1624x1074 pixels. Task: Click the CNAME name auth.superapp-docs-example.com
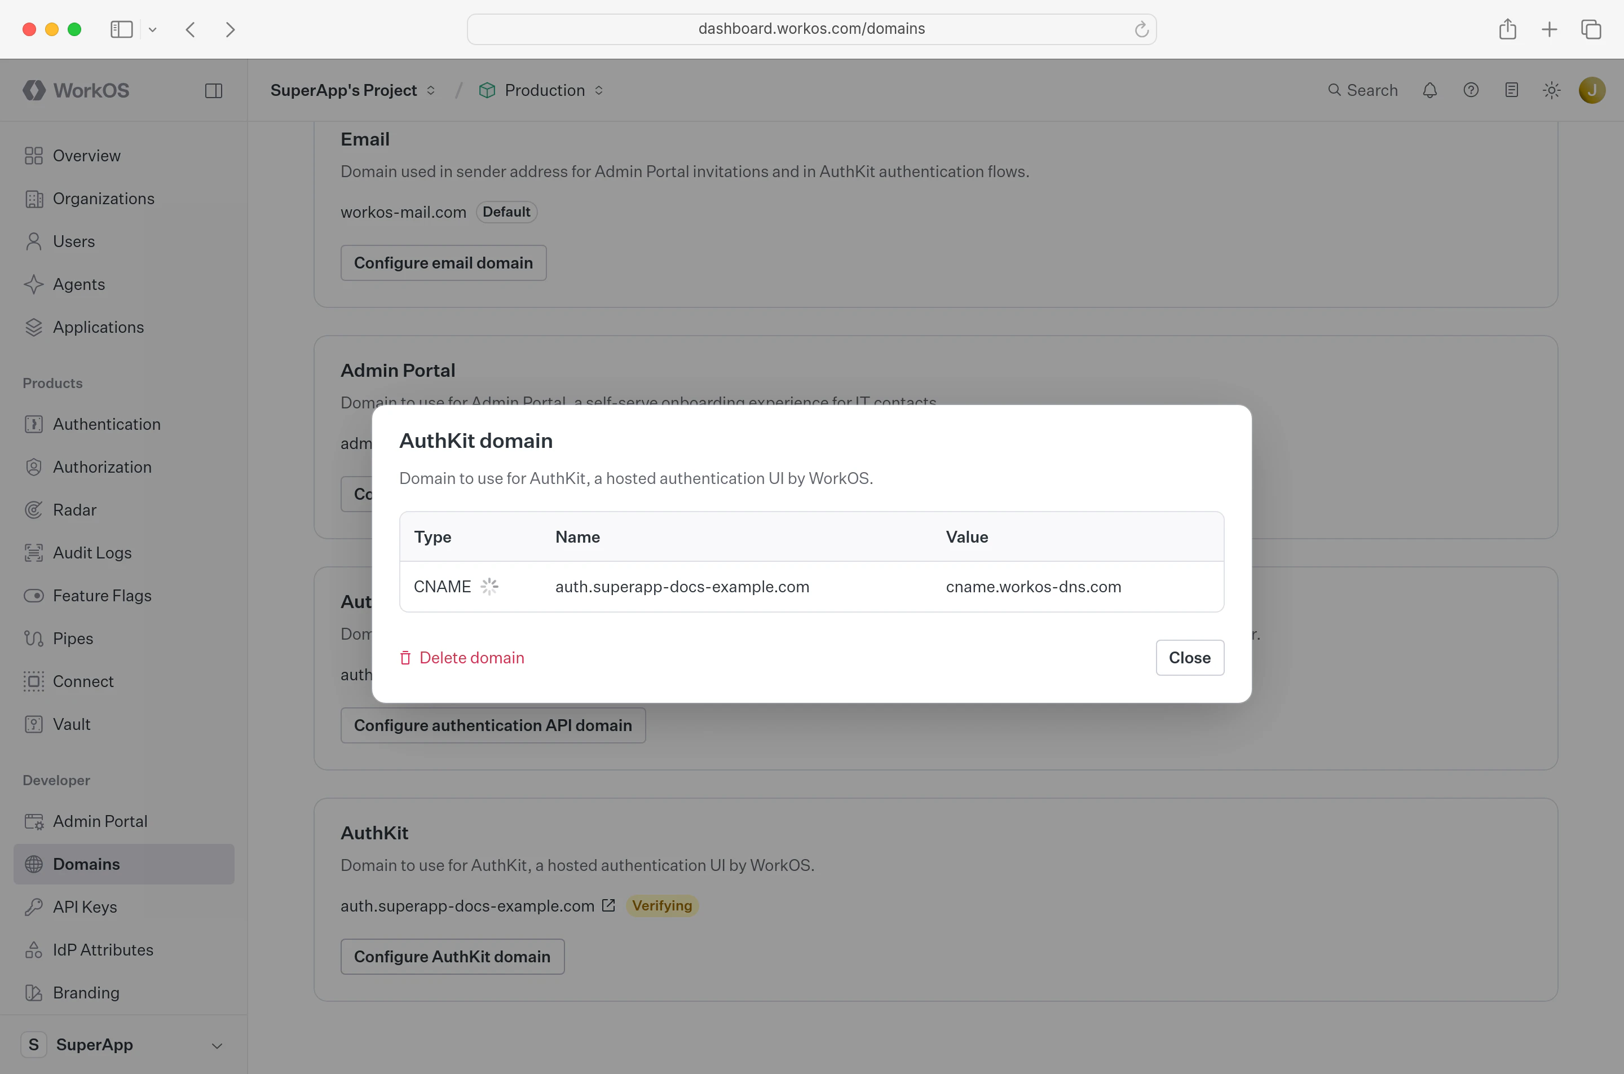(x=683, y=586)
